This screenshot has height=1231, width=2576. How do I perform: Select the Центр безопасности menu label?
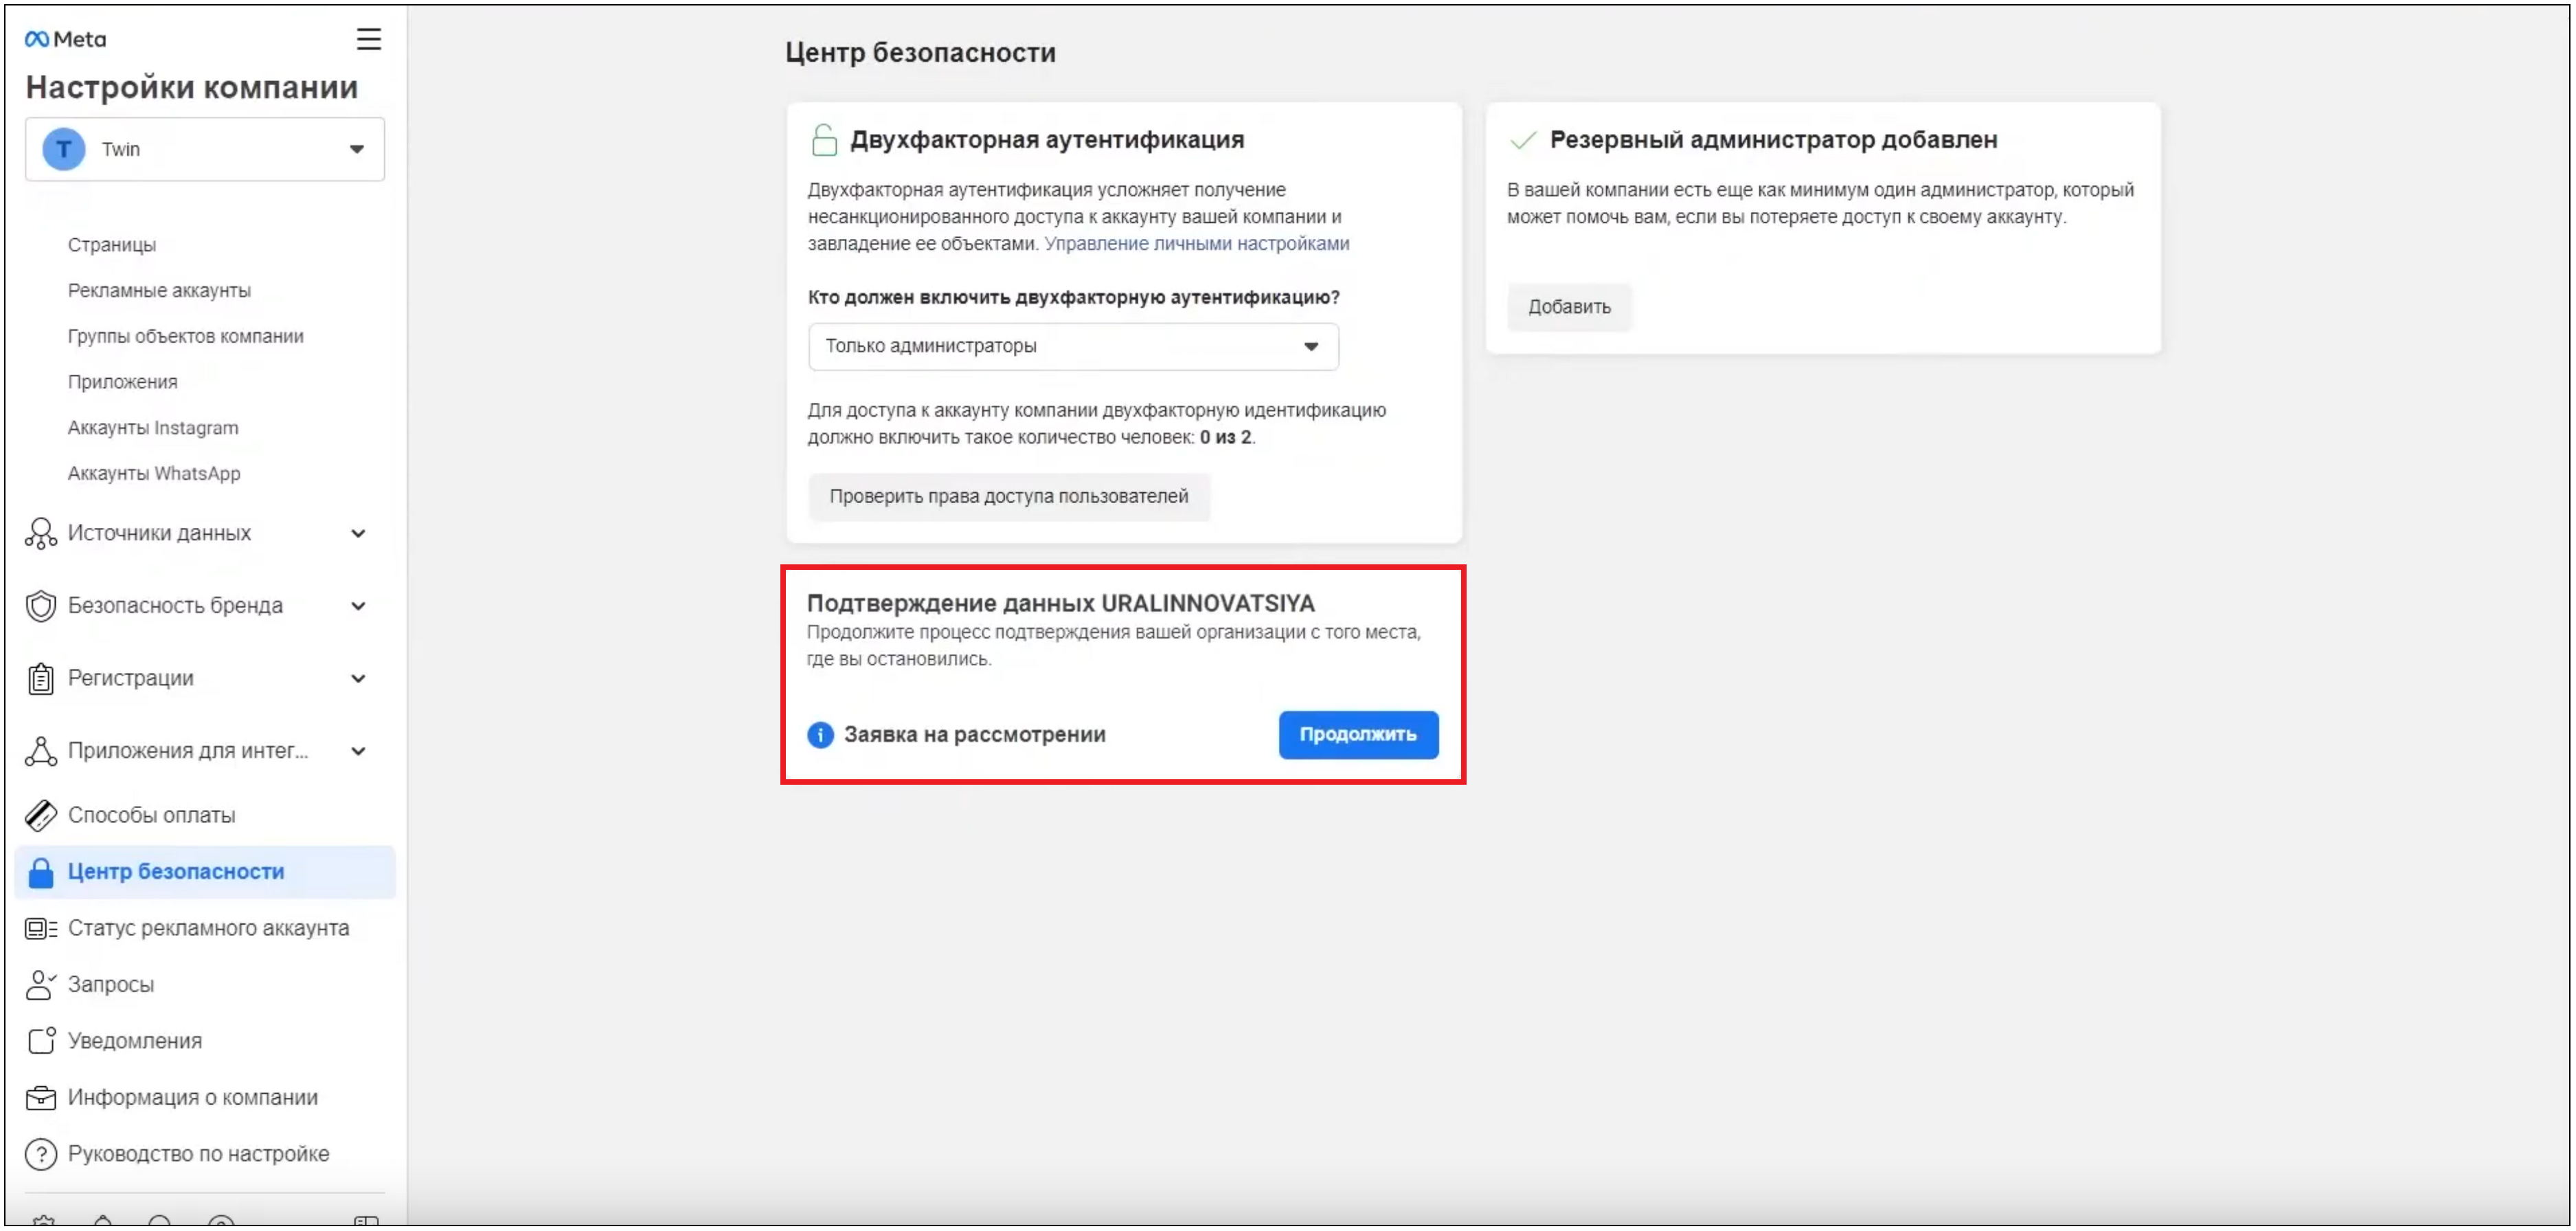tap(176, 873)
